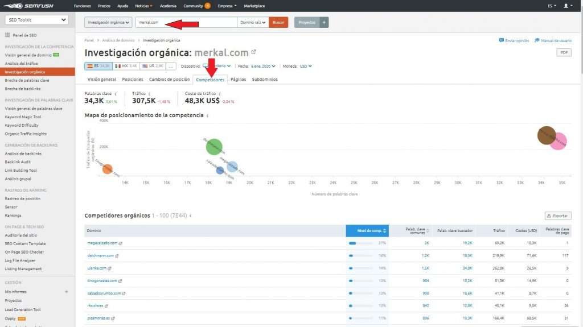Open the SEO Toolkit dropdown
Image resolution: width=583 pixels, height=327 pixels.
click(x=36, y=20)
